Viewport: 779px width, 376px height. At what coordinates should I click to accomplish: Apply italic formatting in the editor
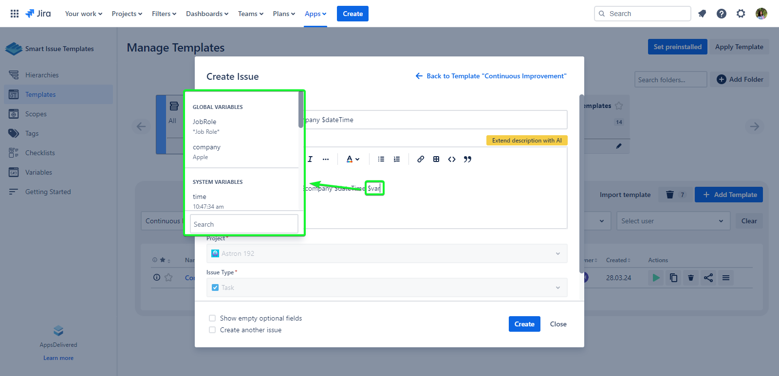pyautogui.click(x=310, y=159)
